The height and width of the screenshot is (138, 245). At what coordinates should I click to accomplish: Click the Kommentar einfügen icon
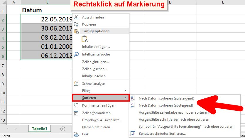(x=76, y=105)
